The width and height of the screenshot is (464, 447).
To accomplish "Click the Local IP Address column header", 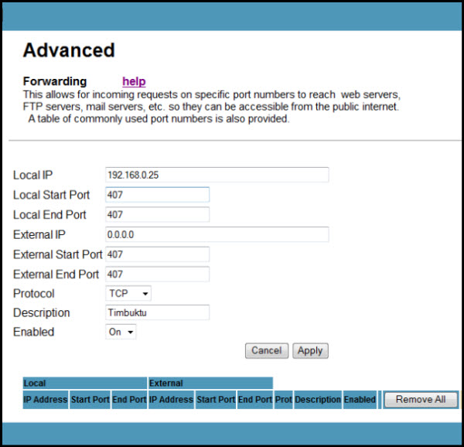I will [46, 400].
